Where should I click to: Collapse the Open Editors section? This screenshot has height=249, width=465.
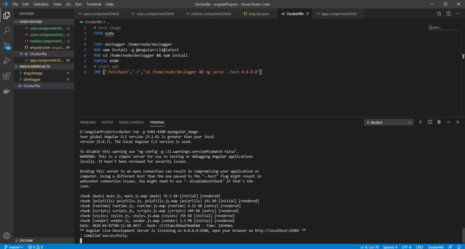coord(44,22)
